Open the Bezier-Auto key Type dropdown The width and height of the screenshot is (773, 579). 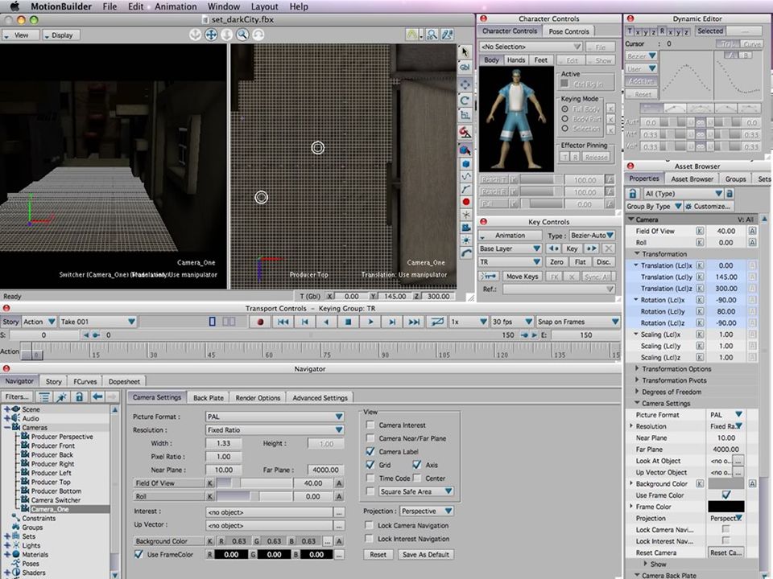click(592, 236)
